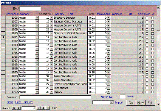The height and width of the screenshot is (111, 161).
Task: Click Director of Clinical Services cell
Action: 70,33
